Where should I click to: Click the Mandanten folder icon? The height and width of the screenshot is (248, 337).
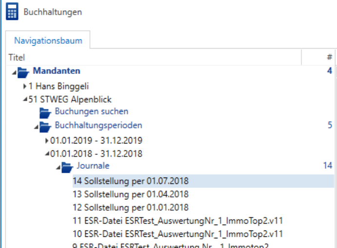tap(23, 72)
